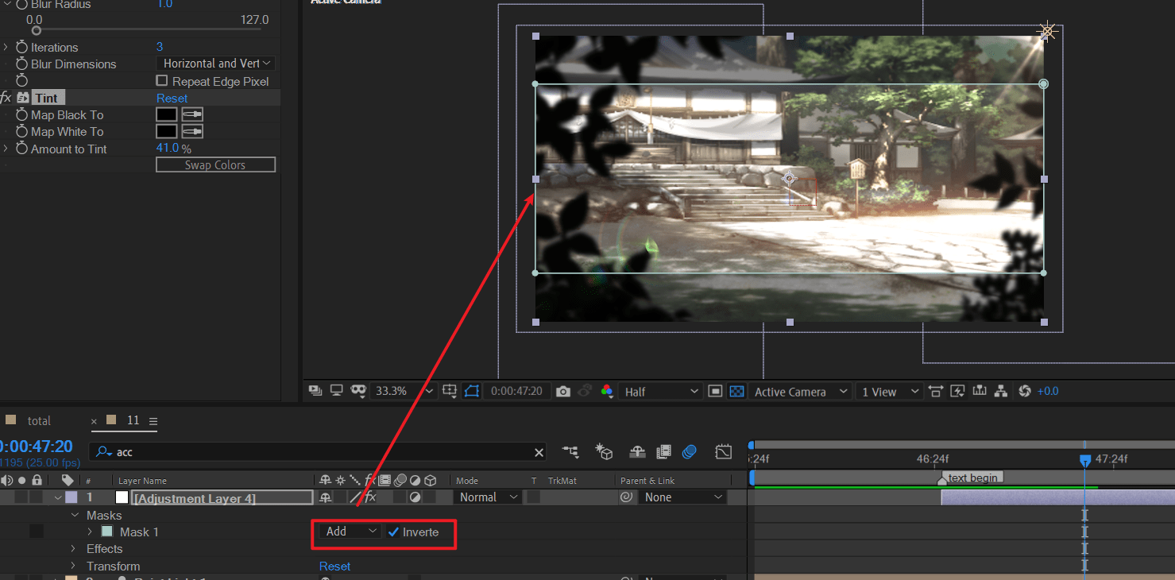This screenshot has width=1175, height=580.
Task: Open the Blur Dimensions dropdown
Action: click(x=216, y=64)
